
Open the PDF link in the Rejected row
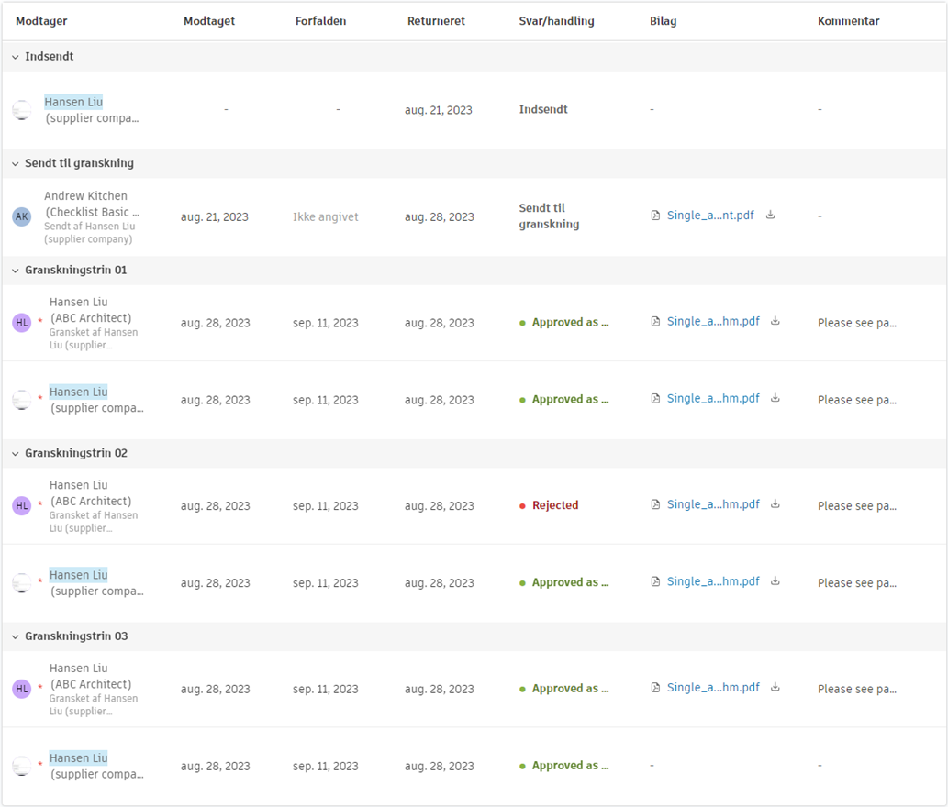click(712, 504)
